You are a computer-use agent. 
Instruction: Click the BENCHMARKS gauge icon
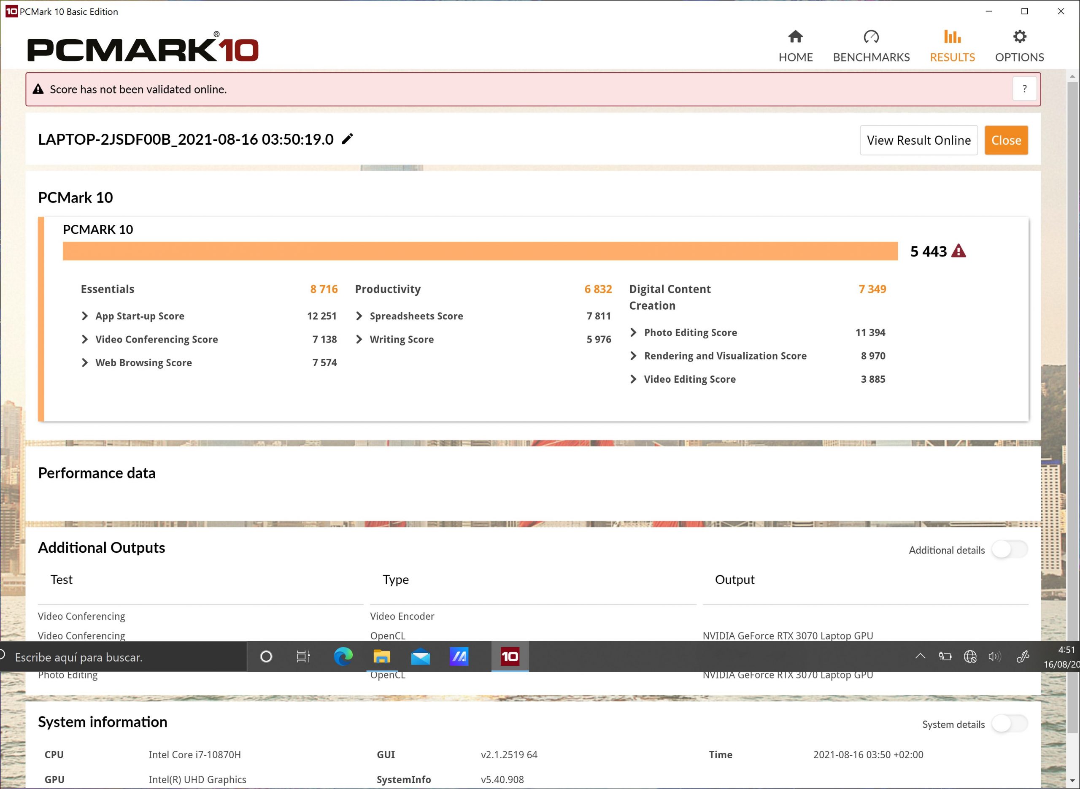pos(871,36)
